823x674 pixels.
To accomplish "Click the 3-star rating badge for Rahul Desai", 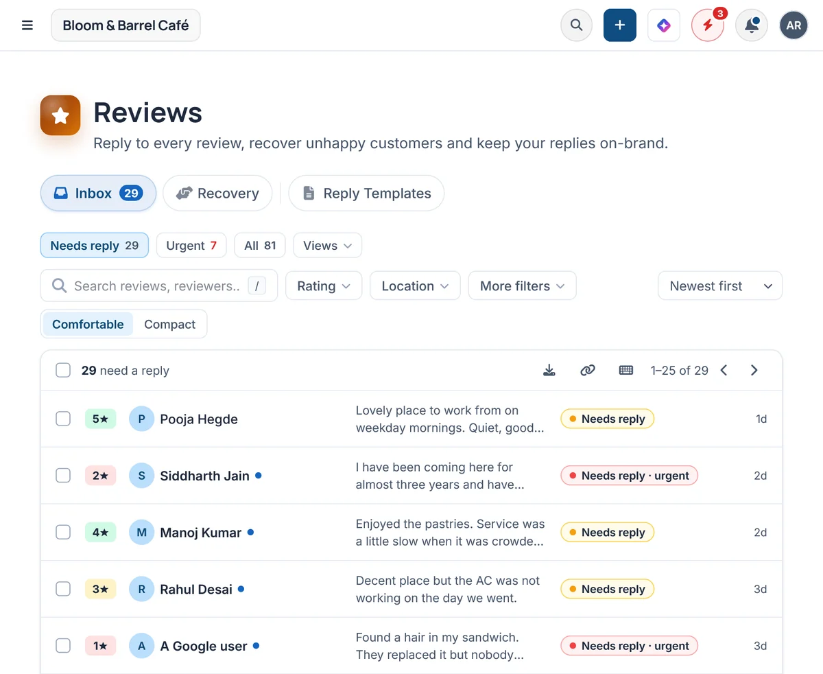I will (x=100, y=589).
